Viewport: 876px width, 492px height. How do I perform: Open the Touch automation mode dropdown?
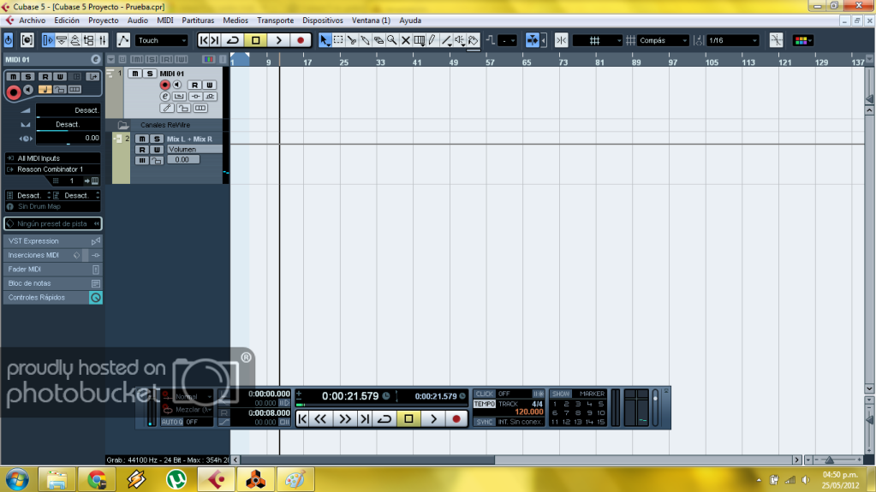tap(162, 40)
